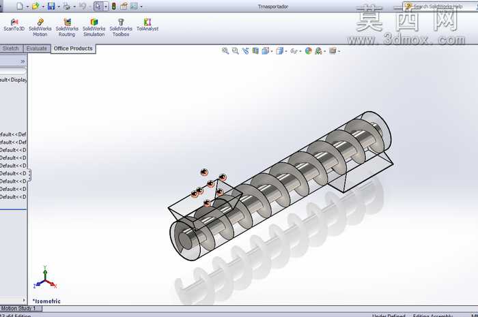
Task: Click the Print icon
Action: (x=67, y=6)
